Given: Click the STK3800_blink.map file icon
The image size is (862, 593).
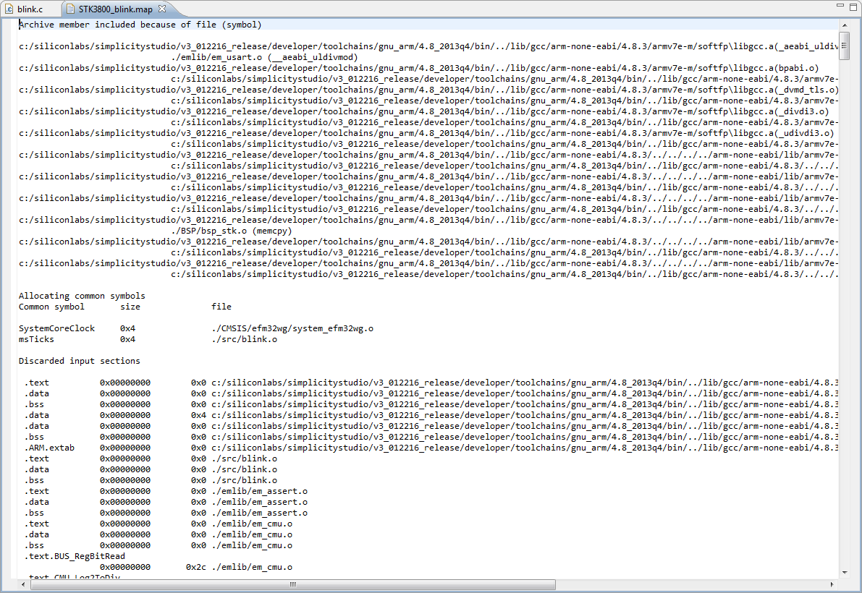Looking at the screenshot, I should coord(70,9).
